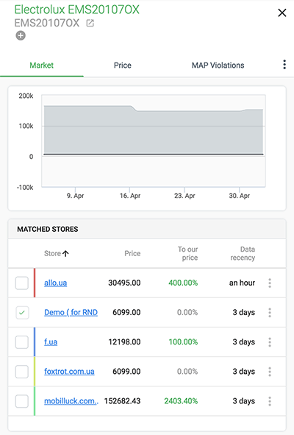
Task: Tick the f.ua checkbox
Action: pyautogui.click(x=22, y=342)
